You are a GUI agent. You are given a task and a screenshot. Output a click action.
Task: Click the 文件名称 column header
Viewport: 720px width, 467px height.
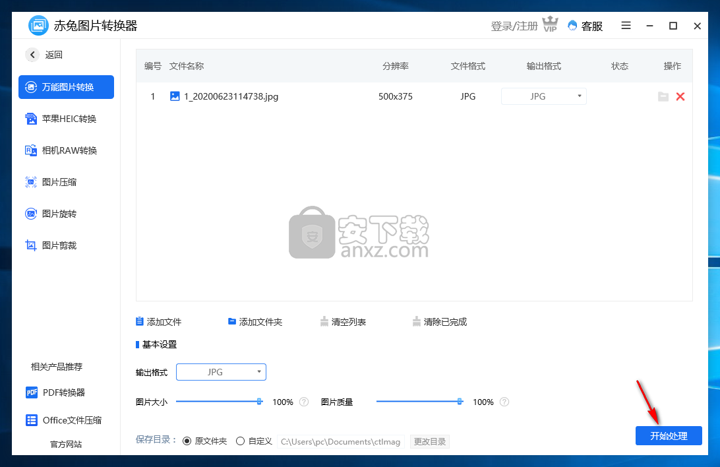(x=187, y=66)
